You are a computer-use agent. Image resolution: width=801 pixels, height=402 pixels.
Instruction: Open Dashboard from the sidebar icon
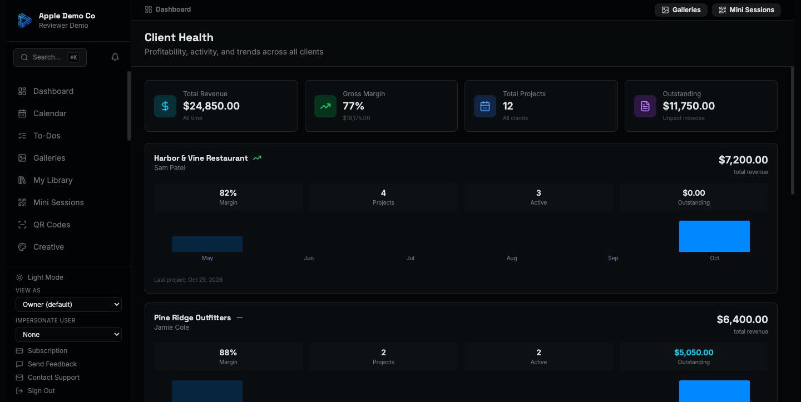22,91
